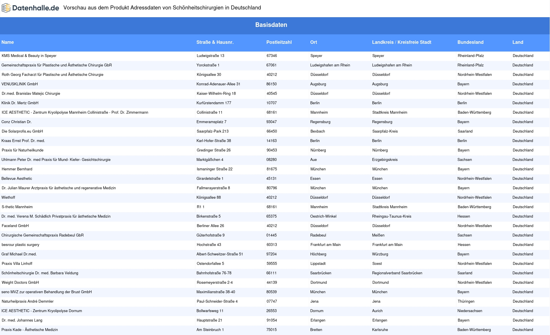Screen dimensions: 550x335
Task: Click the Thüringen state cell
Action: pos(466,301)
